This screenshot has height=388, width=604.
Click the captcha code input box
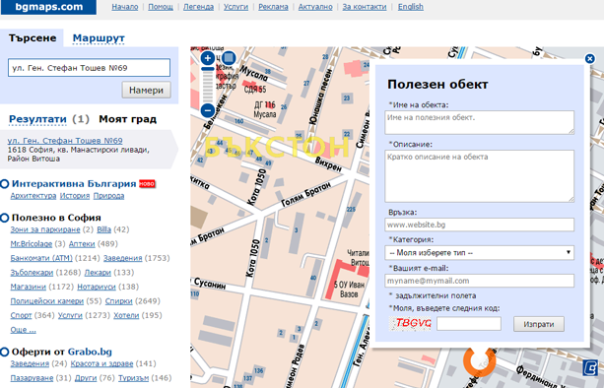pyautogui.click(x=469, y=324)
